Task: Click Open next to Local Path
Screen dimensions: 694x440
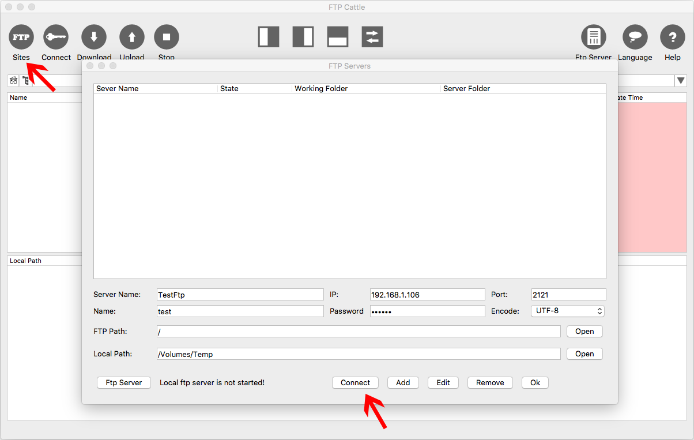Action: coord(584,353)
